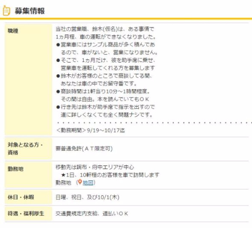The width and height of the screenshot is (252, 228).
Task: Click the line ●営業車にはサンプル商品が多く積んであ
Action: point(105,45)
